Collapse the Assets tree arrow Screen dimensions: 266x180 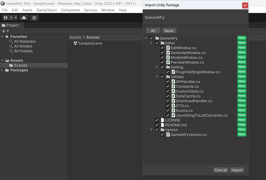2,61
